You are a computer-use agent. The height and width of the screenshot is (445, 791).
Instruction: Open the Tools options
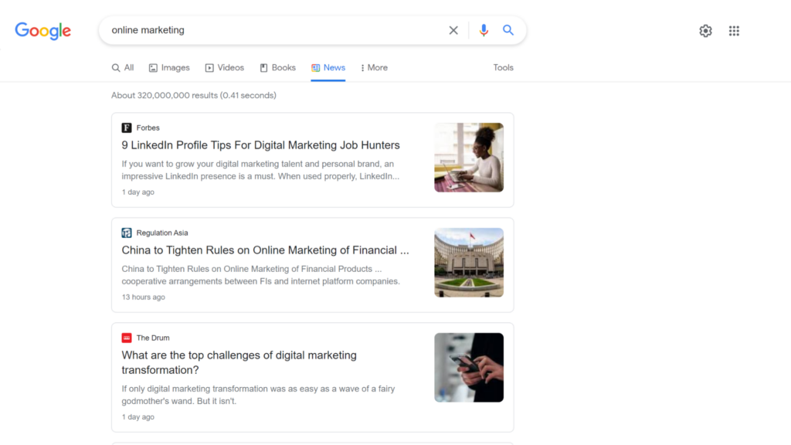click(503, 68)
